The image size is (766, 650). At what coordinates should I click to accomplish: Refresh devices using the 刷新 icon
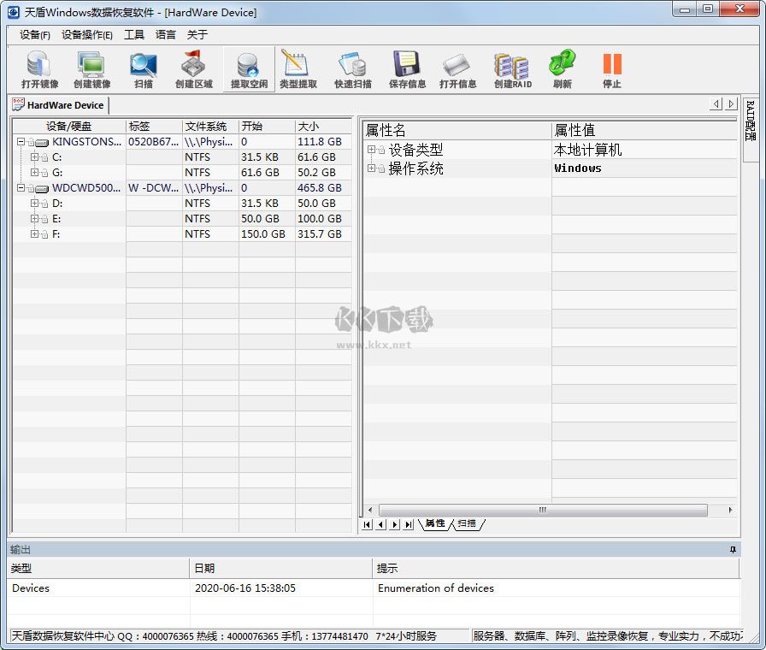(562, 67)
